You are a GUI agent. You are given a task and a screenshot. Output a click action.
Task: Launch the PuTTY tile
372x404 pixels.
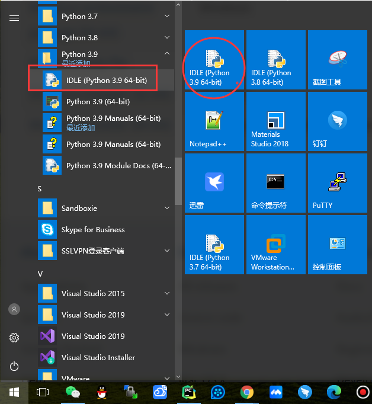(338, 183)
